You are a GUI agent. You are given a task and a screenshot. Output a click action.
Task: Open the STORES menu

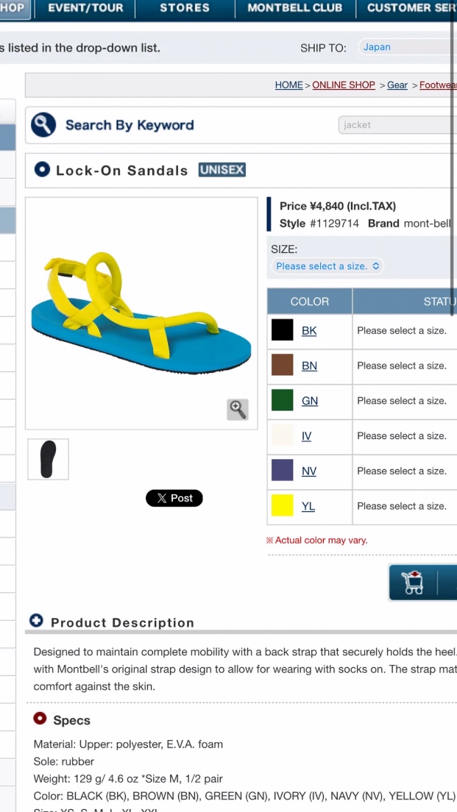[x=185, y=8]
